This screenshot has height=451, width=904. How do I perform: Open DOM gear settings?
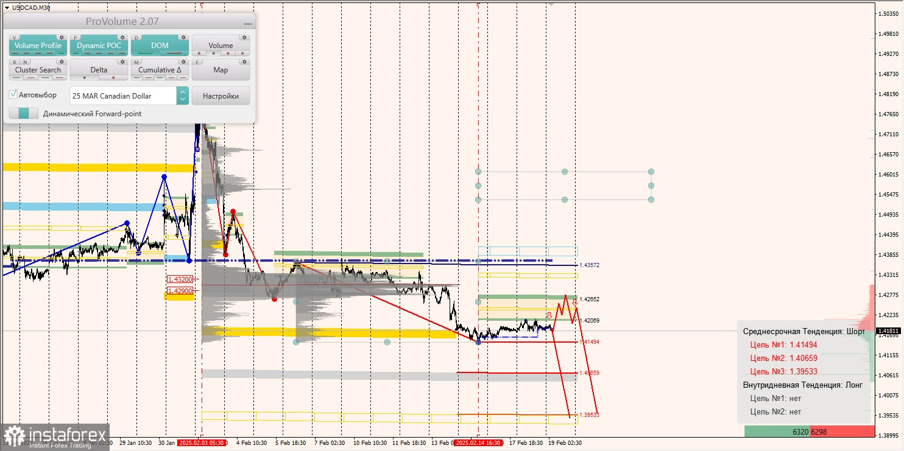(183, 38)
